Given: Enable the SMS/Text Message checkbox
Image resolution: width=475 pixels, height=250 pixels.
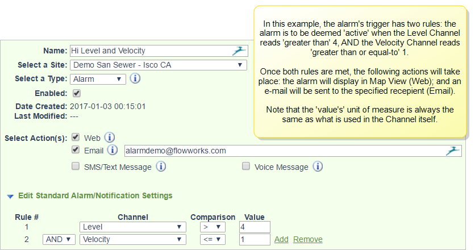Looking at the screenshot, I should (76, 166).
